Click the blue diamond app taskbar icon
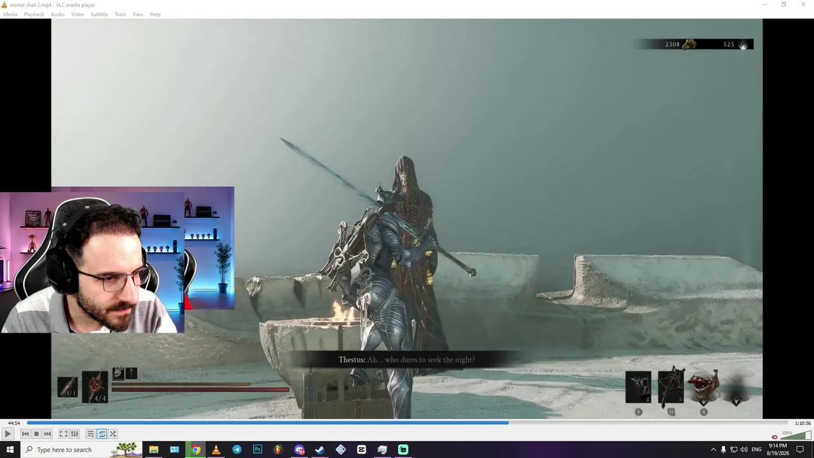 click(341, 450)
